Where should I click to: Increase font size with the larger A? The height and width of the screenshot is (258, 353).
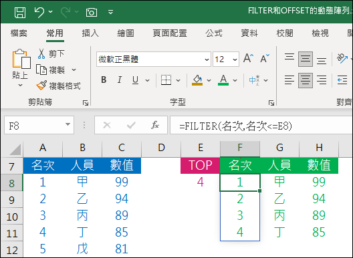(249, 58)
